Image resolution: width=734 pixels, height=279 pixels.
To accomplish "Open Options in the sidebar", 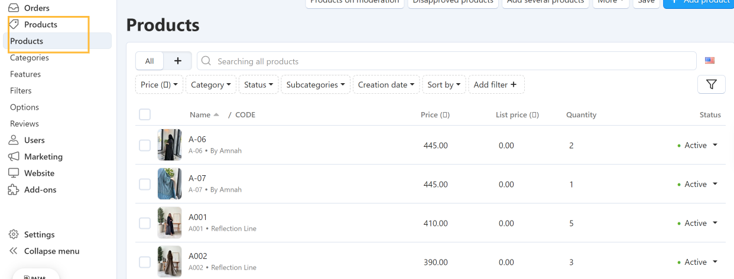I will (x=24, y=107).
